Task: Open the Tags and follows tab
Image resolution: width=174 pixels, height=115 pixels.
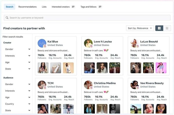Action: [91, 7]
